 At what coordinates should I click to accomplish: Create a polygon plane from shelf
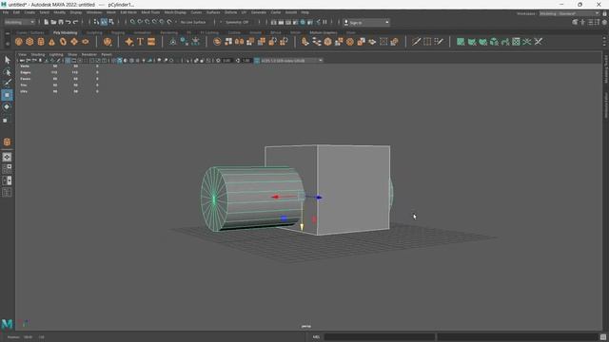(74, 42)
